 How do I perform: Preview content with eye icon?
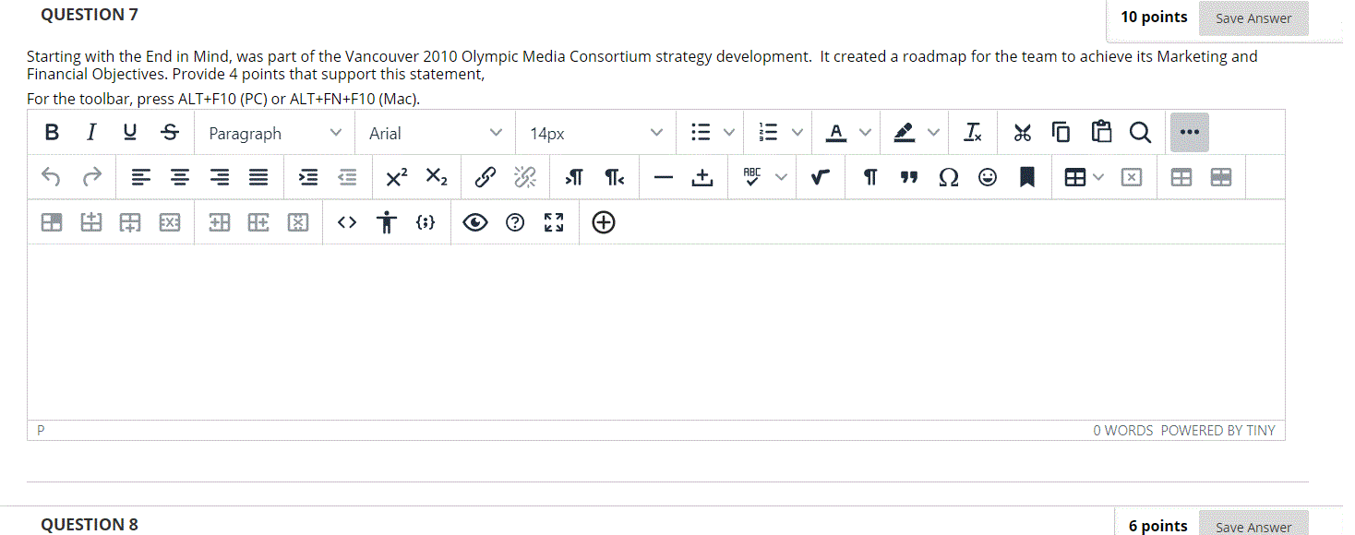(x=475, y=222)
